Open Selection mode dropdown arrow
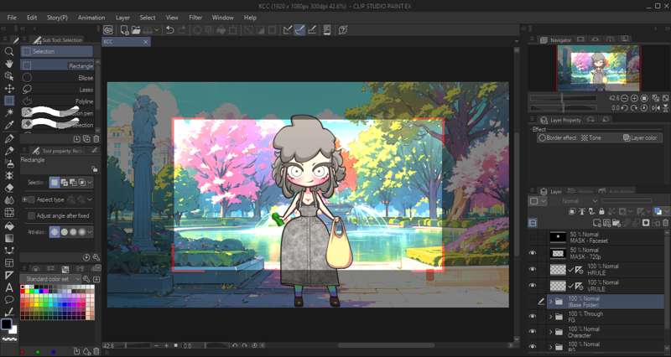The width and height of the screenshot is (671, 357). pyautogui.click(x=90, y=183)
